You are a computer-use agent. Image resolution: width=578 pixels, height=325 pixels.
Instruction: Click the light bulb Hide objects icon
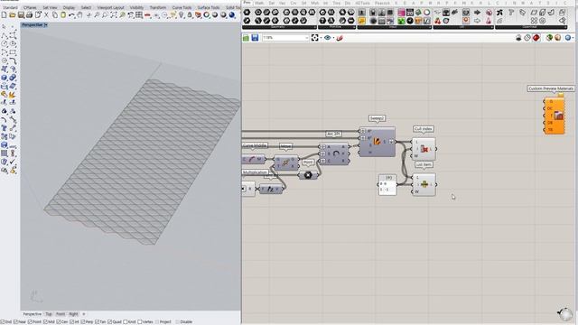click(x=181, y=14)
